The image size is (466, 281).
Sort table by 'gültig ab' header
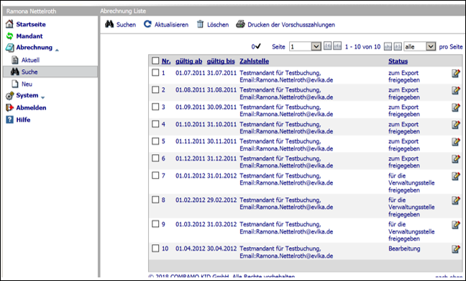pos(188,61)
